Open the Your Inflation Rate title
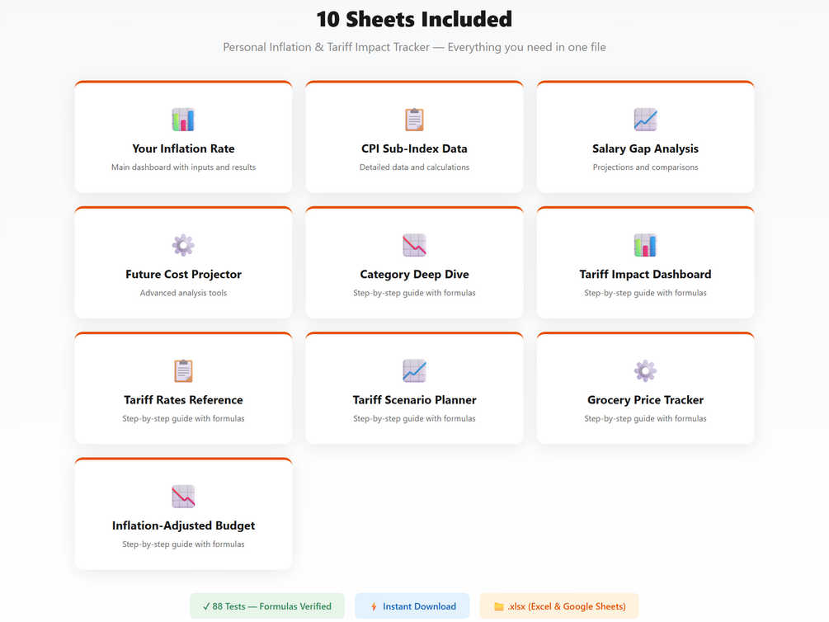The width and height of the screenshot is (829, 622). tap(183, 148)
